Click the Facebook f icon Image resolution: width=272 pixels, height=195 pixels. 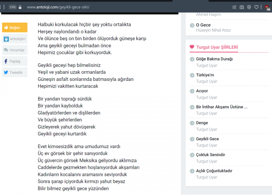click(x=6, y=61)
